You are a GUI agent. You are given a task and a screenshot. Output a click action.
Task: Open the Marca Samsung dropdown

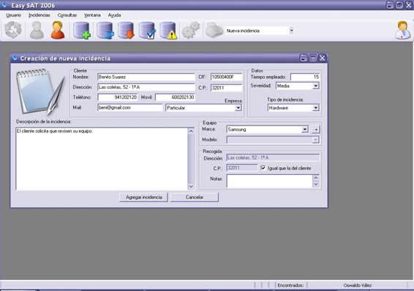click(x=305, y=129)
